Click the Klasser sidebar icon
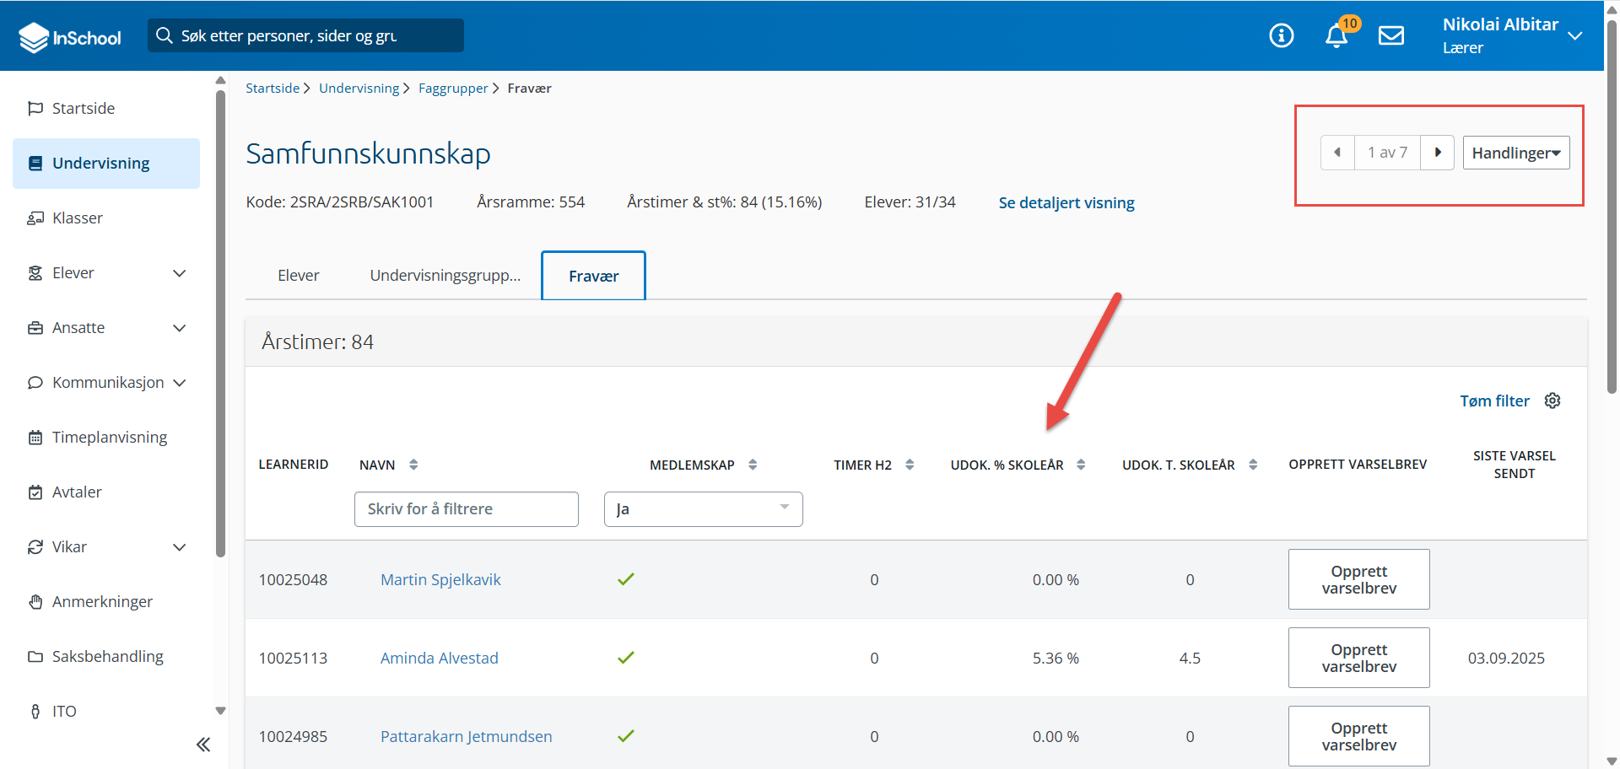The height and width of the screenshot is (769, 1620). point(35,218)
